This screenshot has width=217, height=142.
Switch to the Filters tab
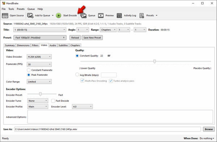(x=35, y=45)
